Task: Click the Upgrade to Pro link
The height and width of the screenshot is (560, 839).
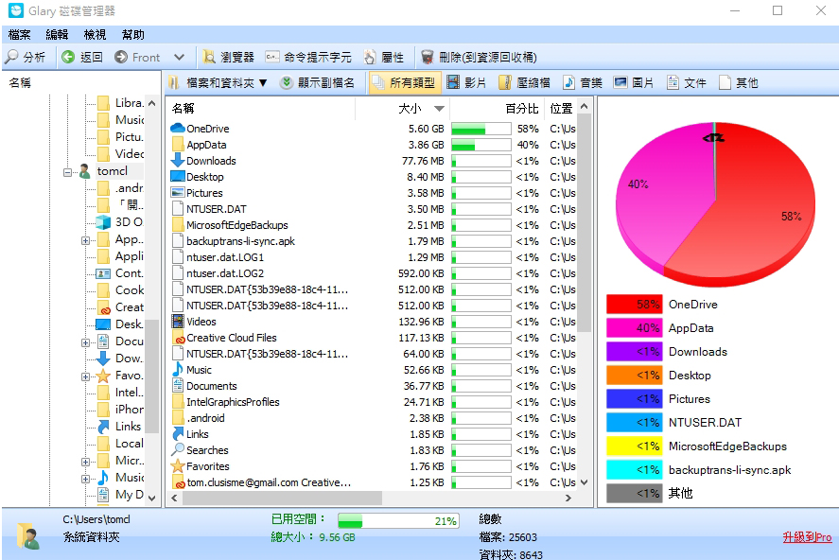Action: click(x=807, y=537)
